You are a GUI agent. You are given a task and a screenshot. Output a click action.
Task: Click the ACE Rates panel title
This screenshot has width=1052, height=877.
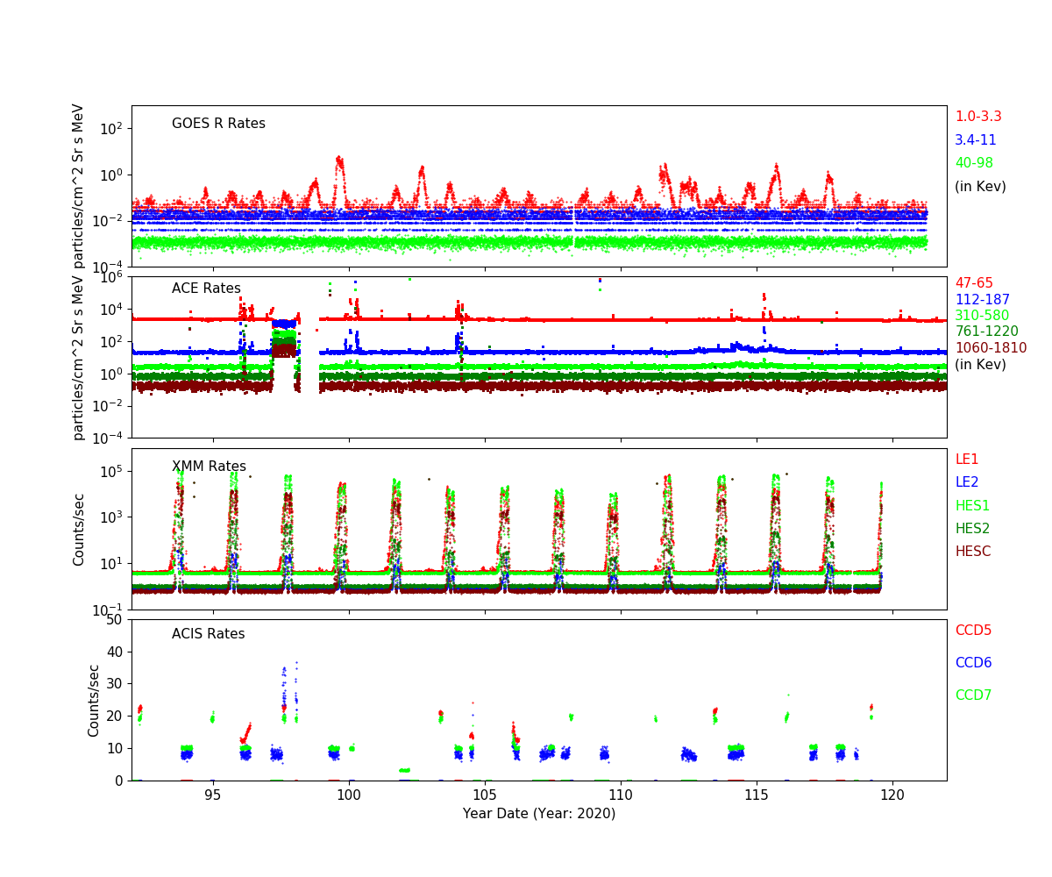point(206,289)
